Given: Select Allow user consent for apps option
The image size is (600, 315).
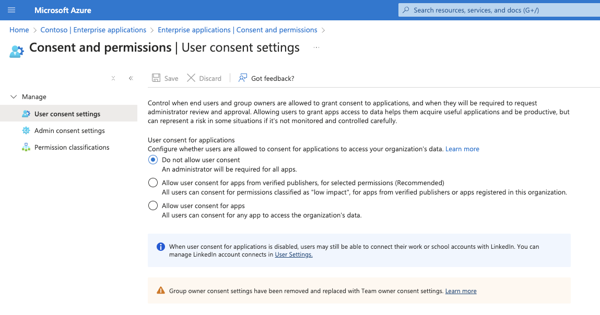Looking at the screenshot, I should 153,205.
